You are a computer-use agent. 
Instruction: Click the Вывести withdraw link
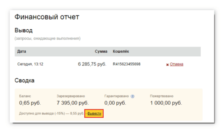[x=94, y=113]
